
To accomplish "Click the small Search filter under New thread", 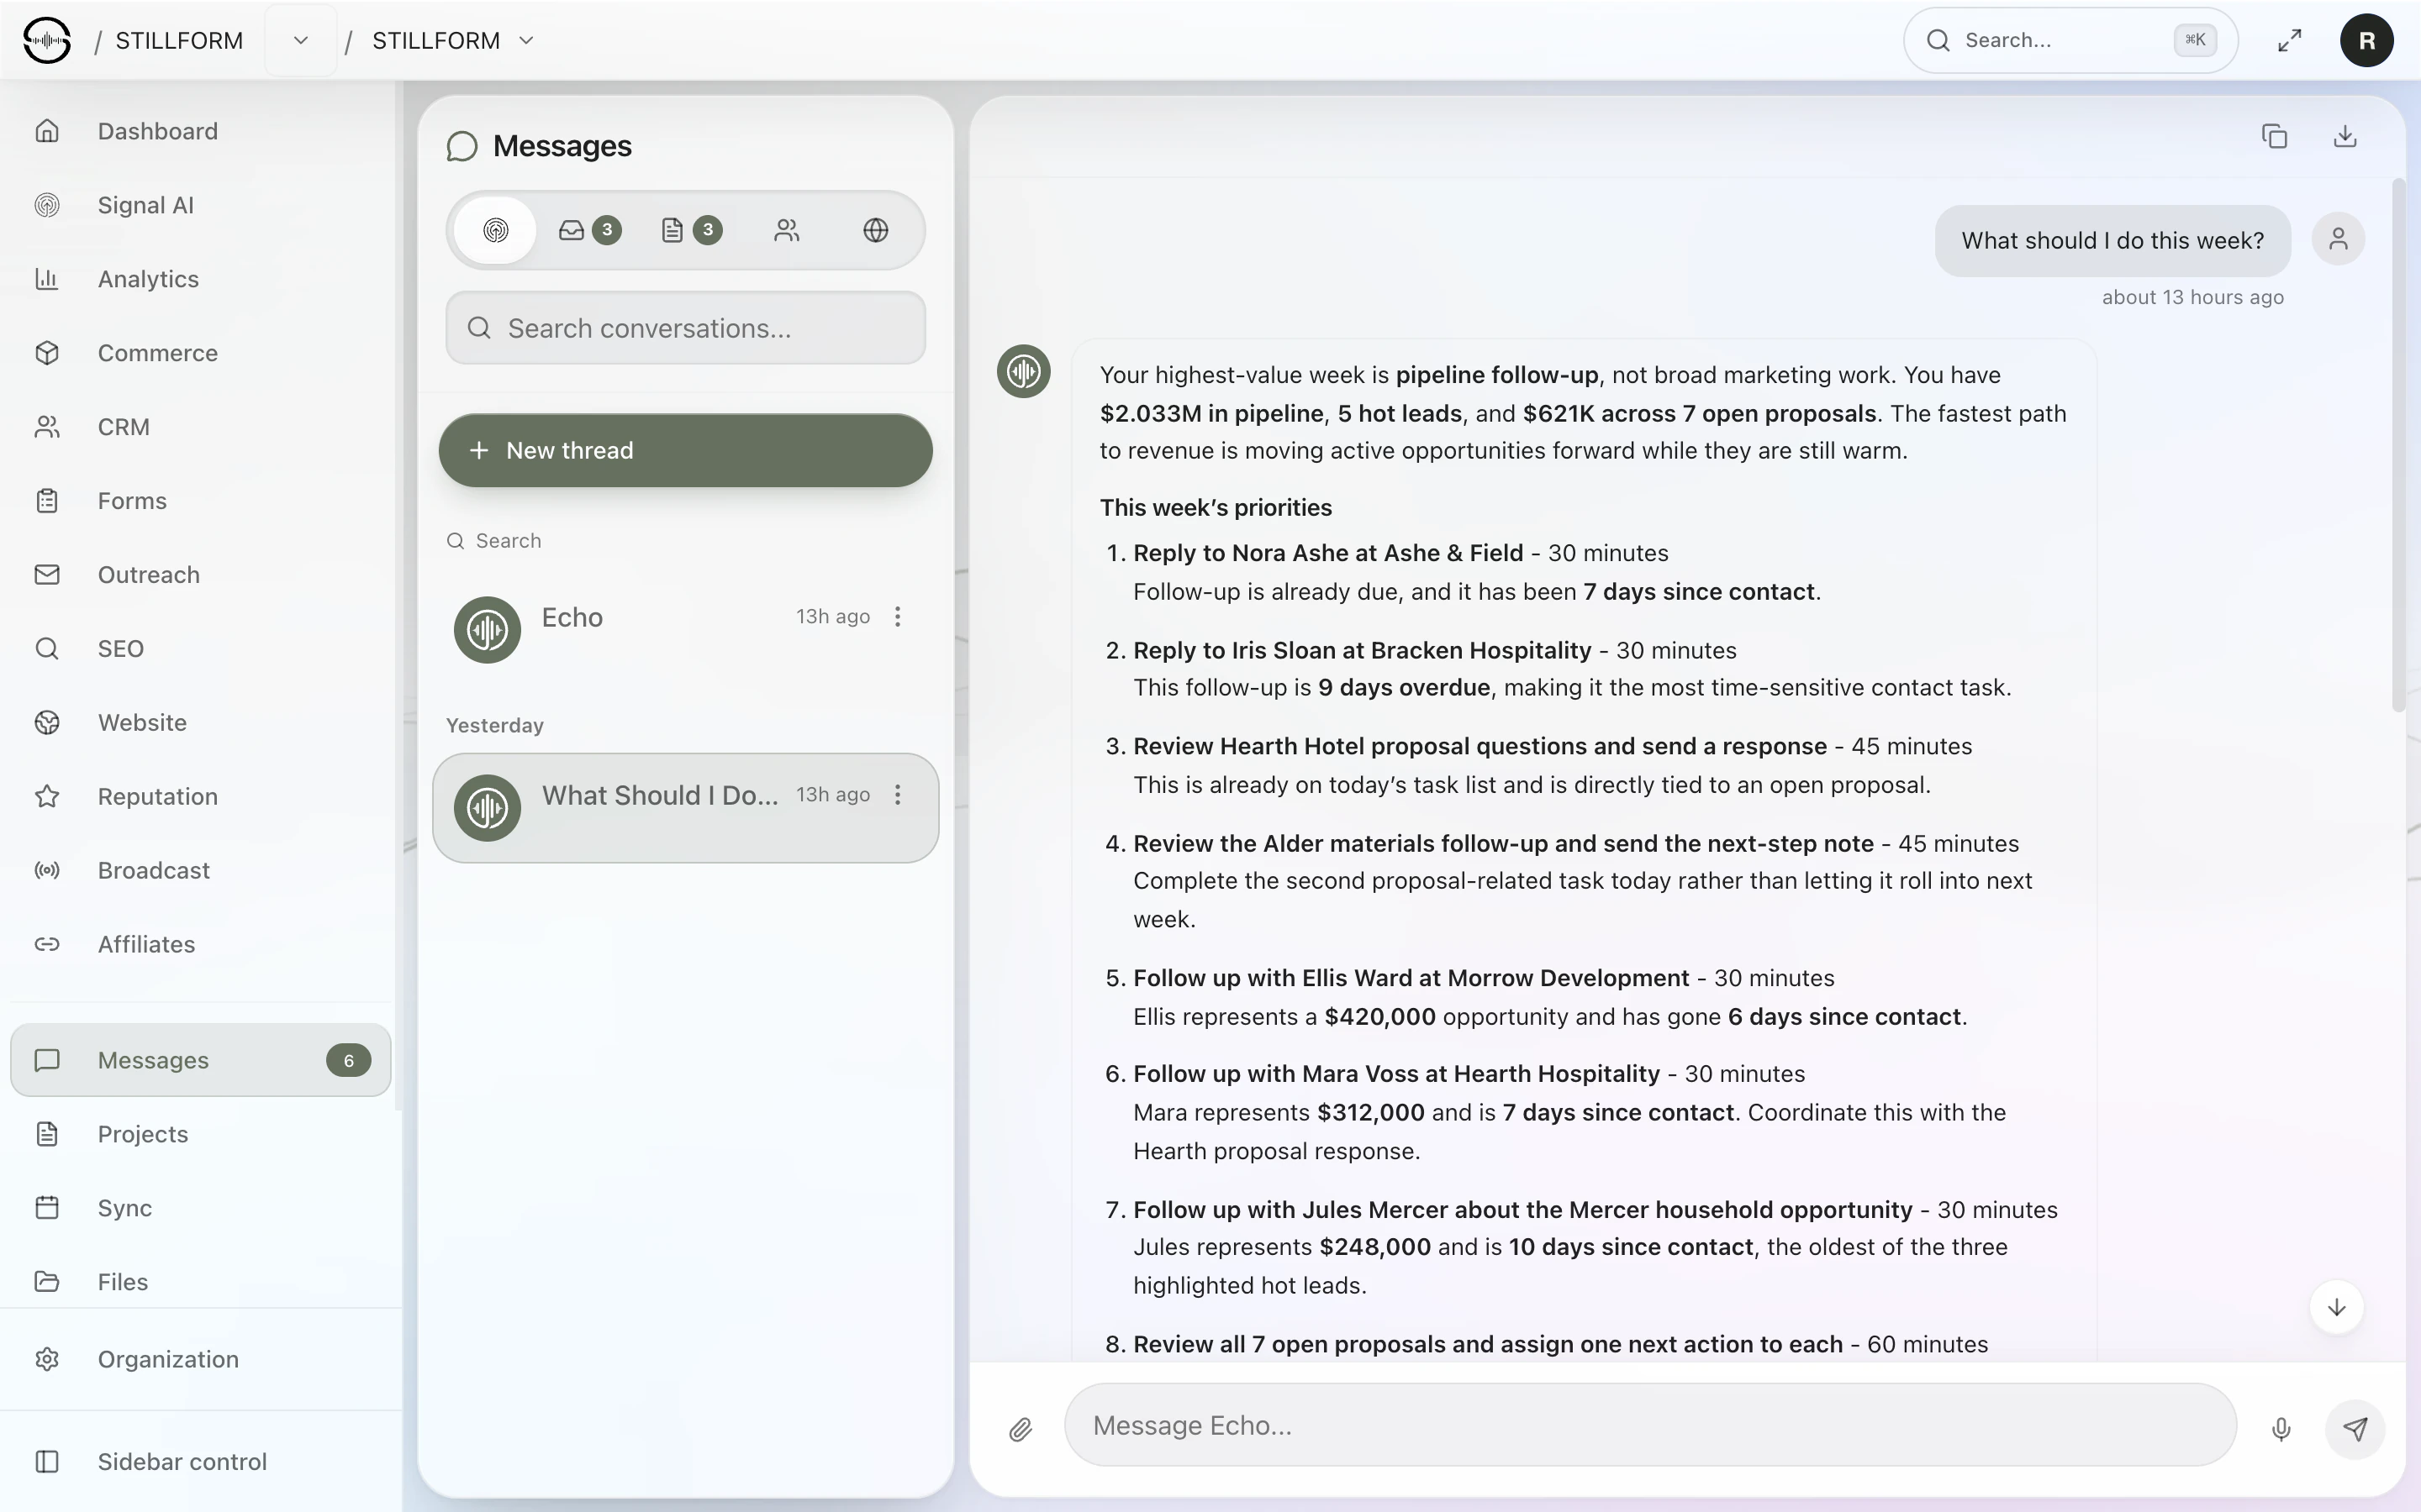I will point(494,541).
